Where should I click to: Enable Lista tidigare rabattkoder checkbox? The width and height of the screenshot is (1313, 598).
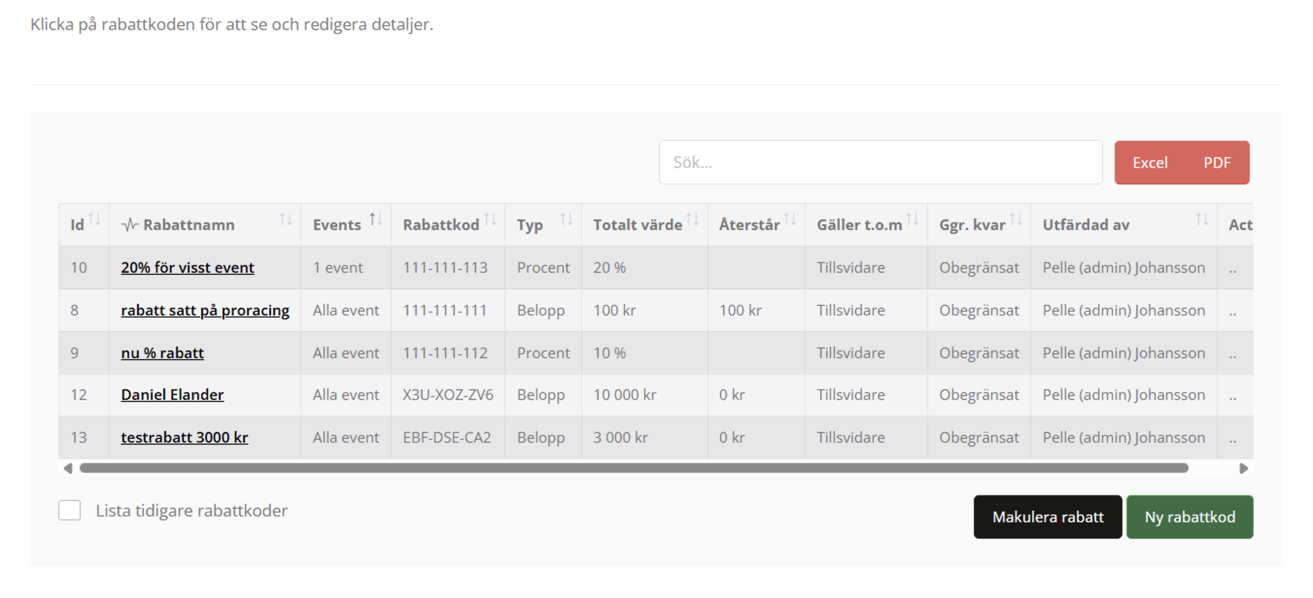click(69, 511)
